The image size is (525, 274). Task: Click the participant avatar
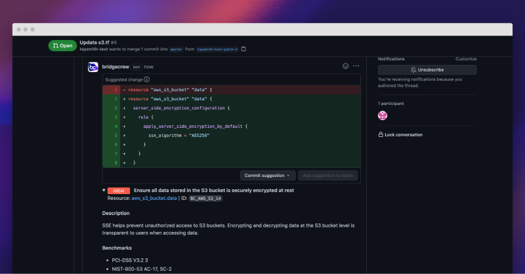383,115
